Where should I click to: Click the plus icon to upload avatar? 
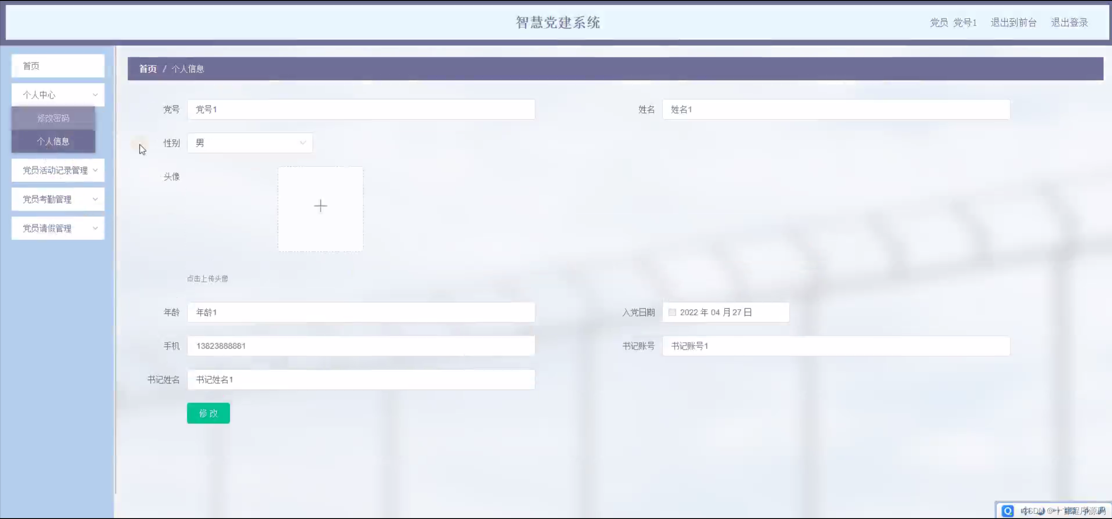tap(320, 206)
